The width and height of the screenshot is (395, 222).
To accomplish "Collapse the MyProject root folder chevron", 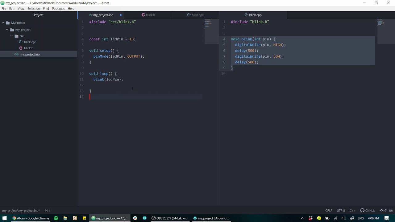I will click(x=3, y=23).
